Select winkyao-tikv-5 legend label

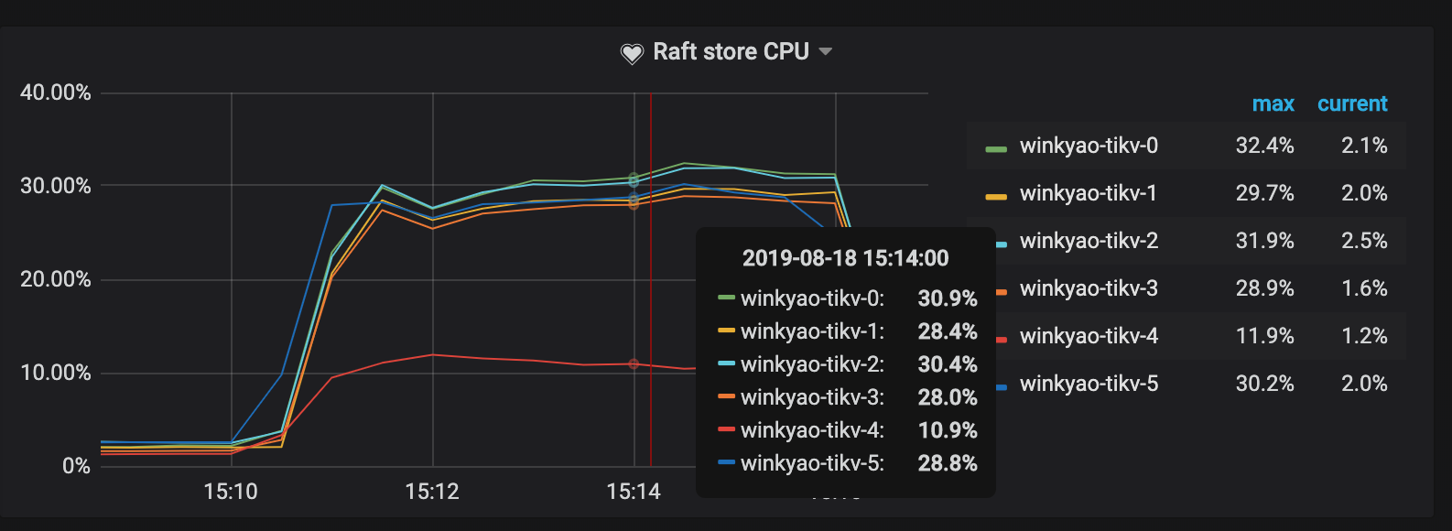point(1089,385)
